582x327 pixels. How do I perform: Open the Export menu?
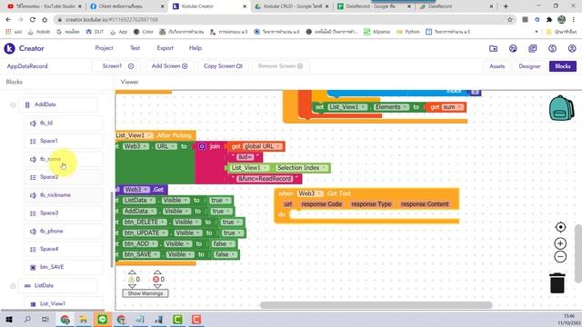pos(166,48)
